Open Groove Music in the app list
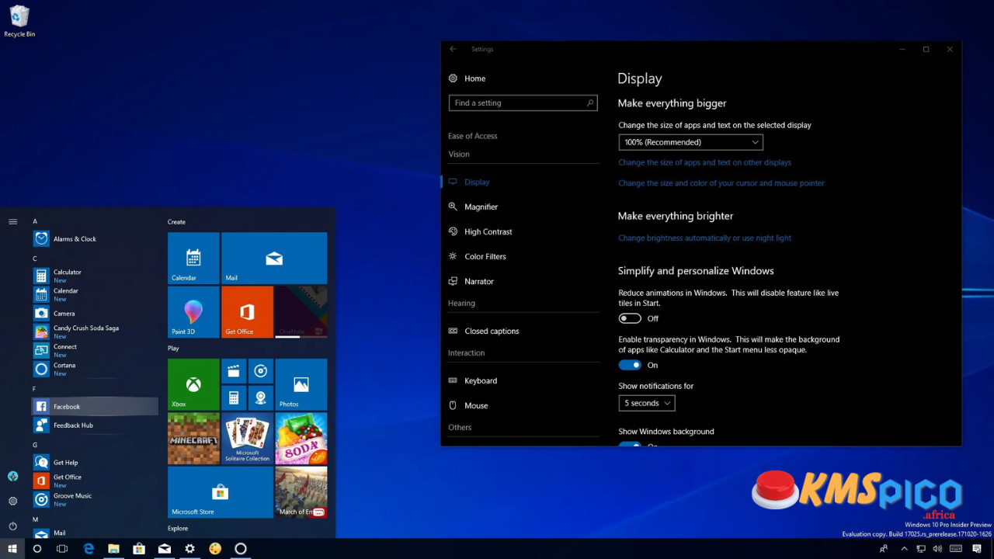The height and width of the screenshot is (559, 994). (95, 499)
